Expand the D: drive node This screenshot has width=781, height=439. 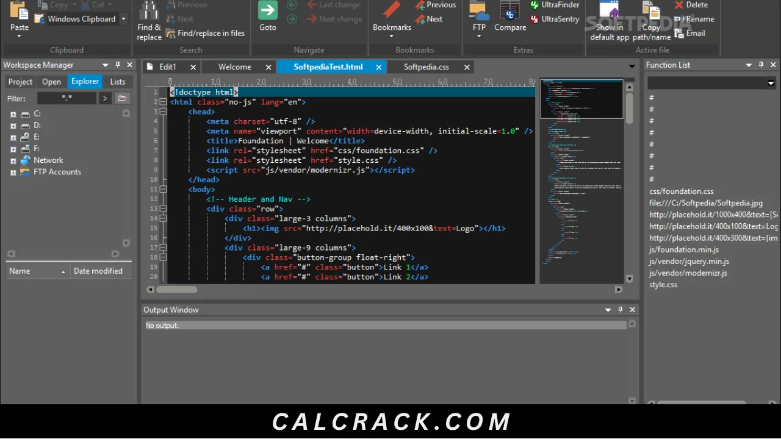[x=13, y=126]
